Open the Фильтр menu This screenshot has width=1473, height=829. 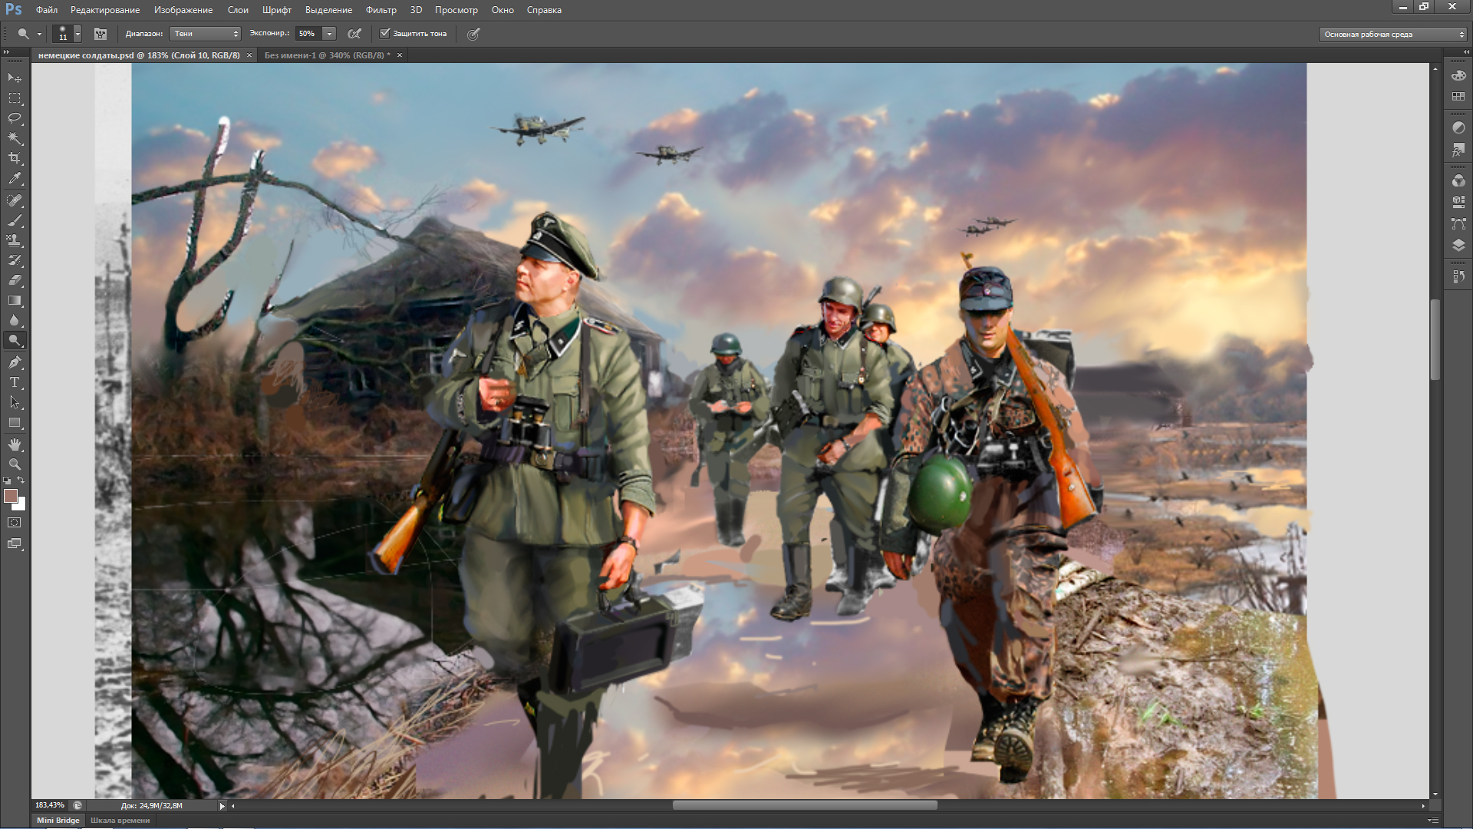click(x=381, y=10)
